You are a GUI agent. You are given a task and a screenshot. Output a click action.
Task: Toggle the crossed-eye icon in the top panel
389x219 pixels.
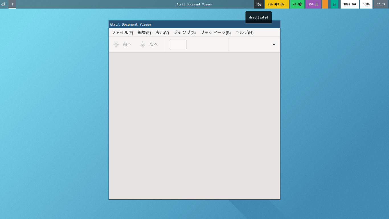click(x=259, y=4)
